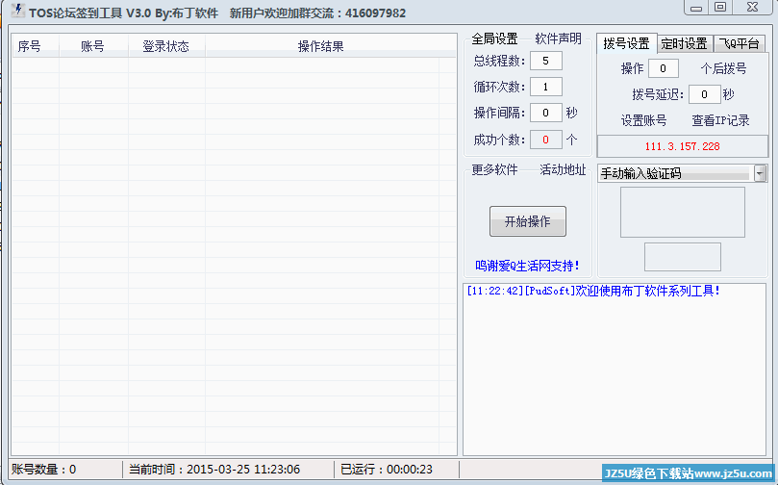Open the 查看IP记录 link
Image resolution: width=778 pixels, height=485 pixels.
point(720,120)
